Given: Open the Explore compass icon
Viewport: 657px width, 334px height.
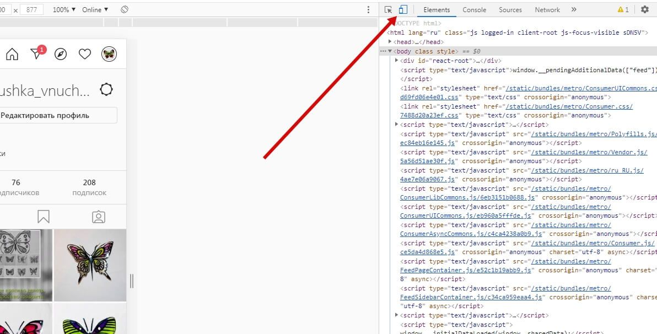Looking at the screenshot, I should tap(61, 54).
